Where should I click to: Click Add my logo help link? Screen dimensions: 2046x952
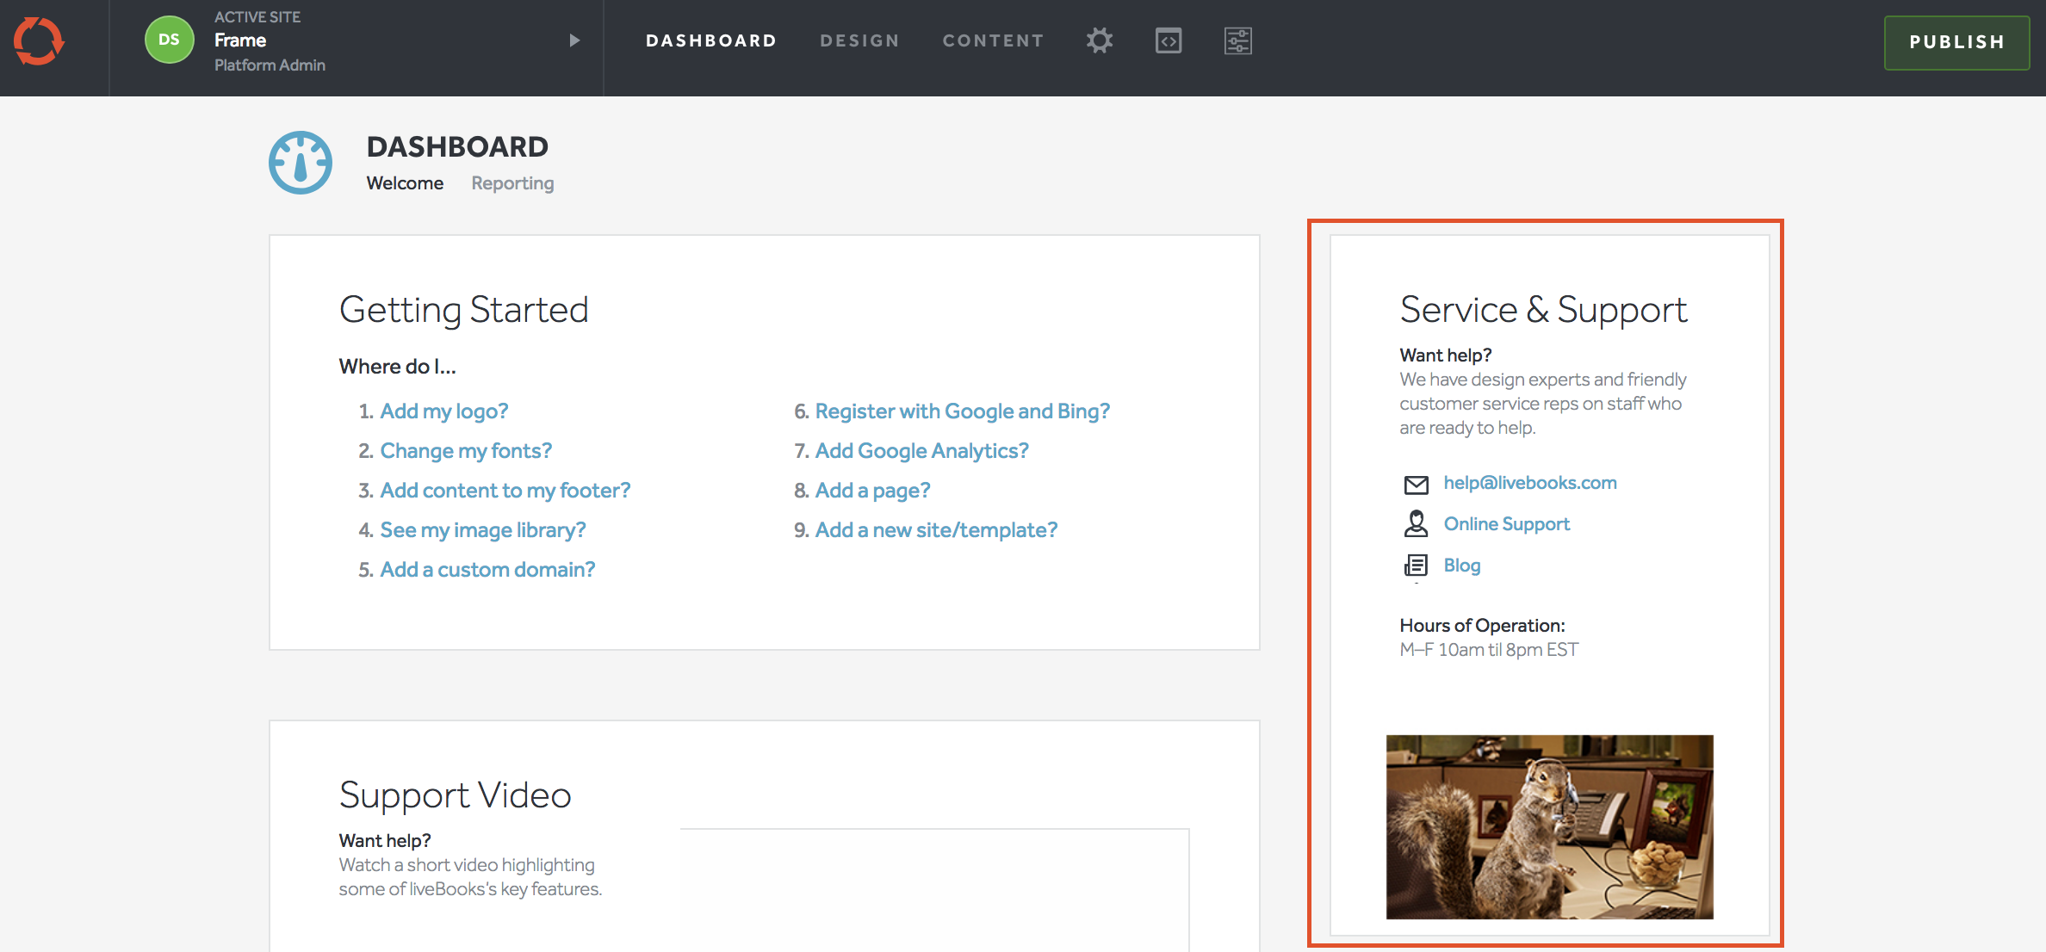pos(443,411)
